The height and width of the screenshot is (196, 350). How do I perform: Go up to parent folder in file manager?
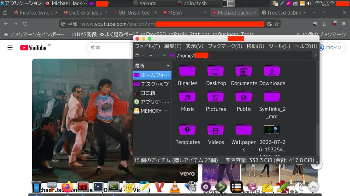click(164, 55)
